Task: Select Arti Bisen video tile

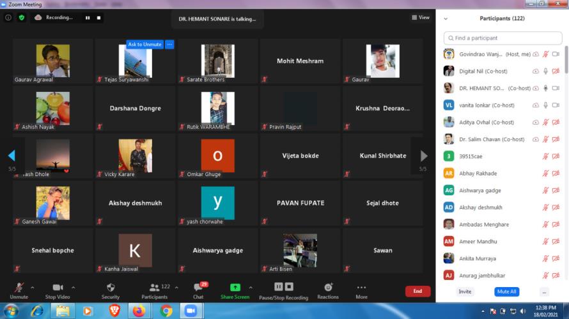Action: click(x=300, y=251)
